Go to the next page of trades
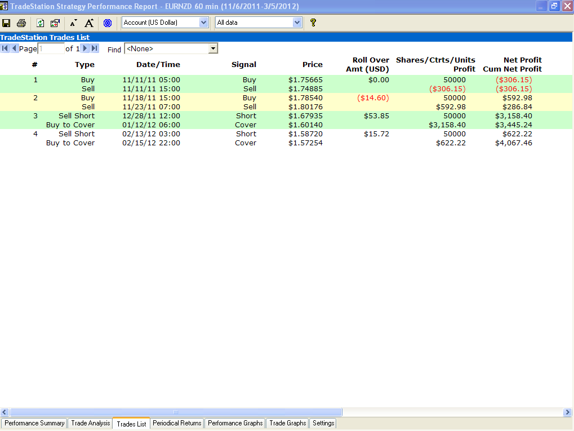 [85, 48]
